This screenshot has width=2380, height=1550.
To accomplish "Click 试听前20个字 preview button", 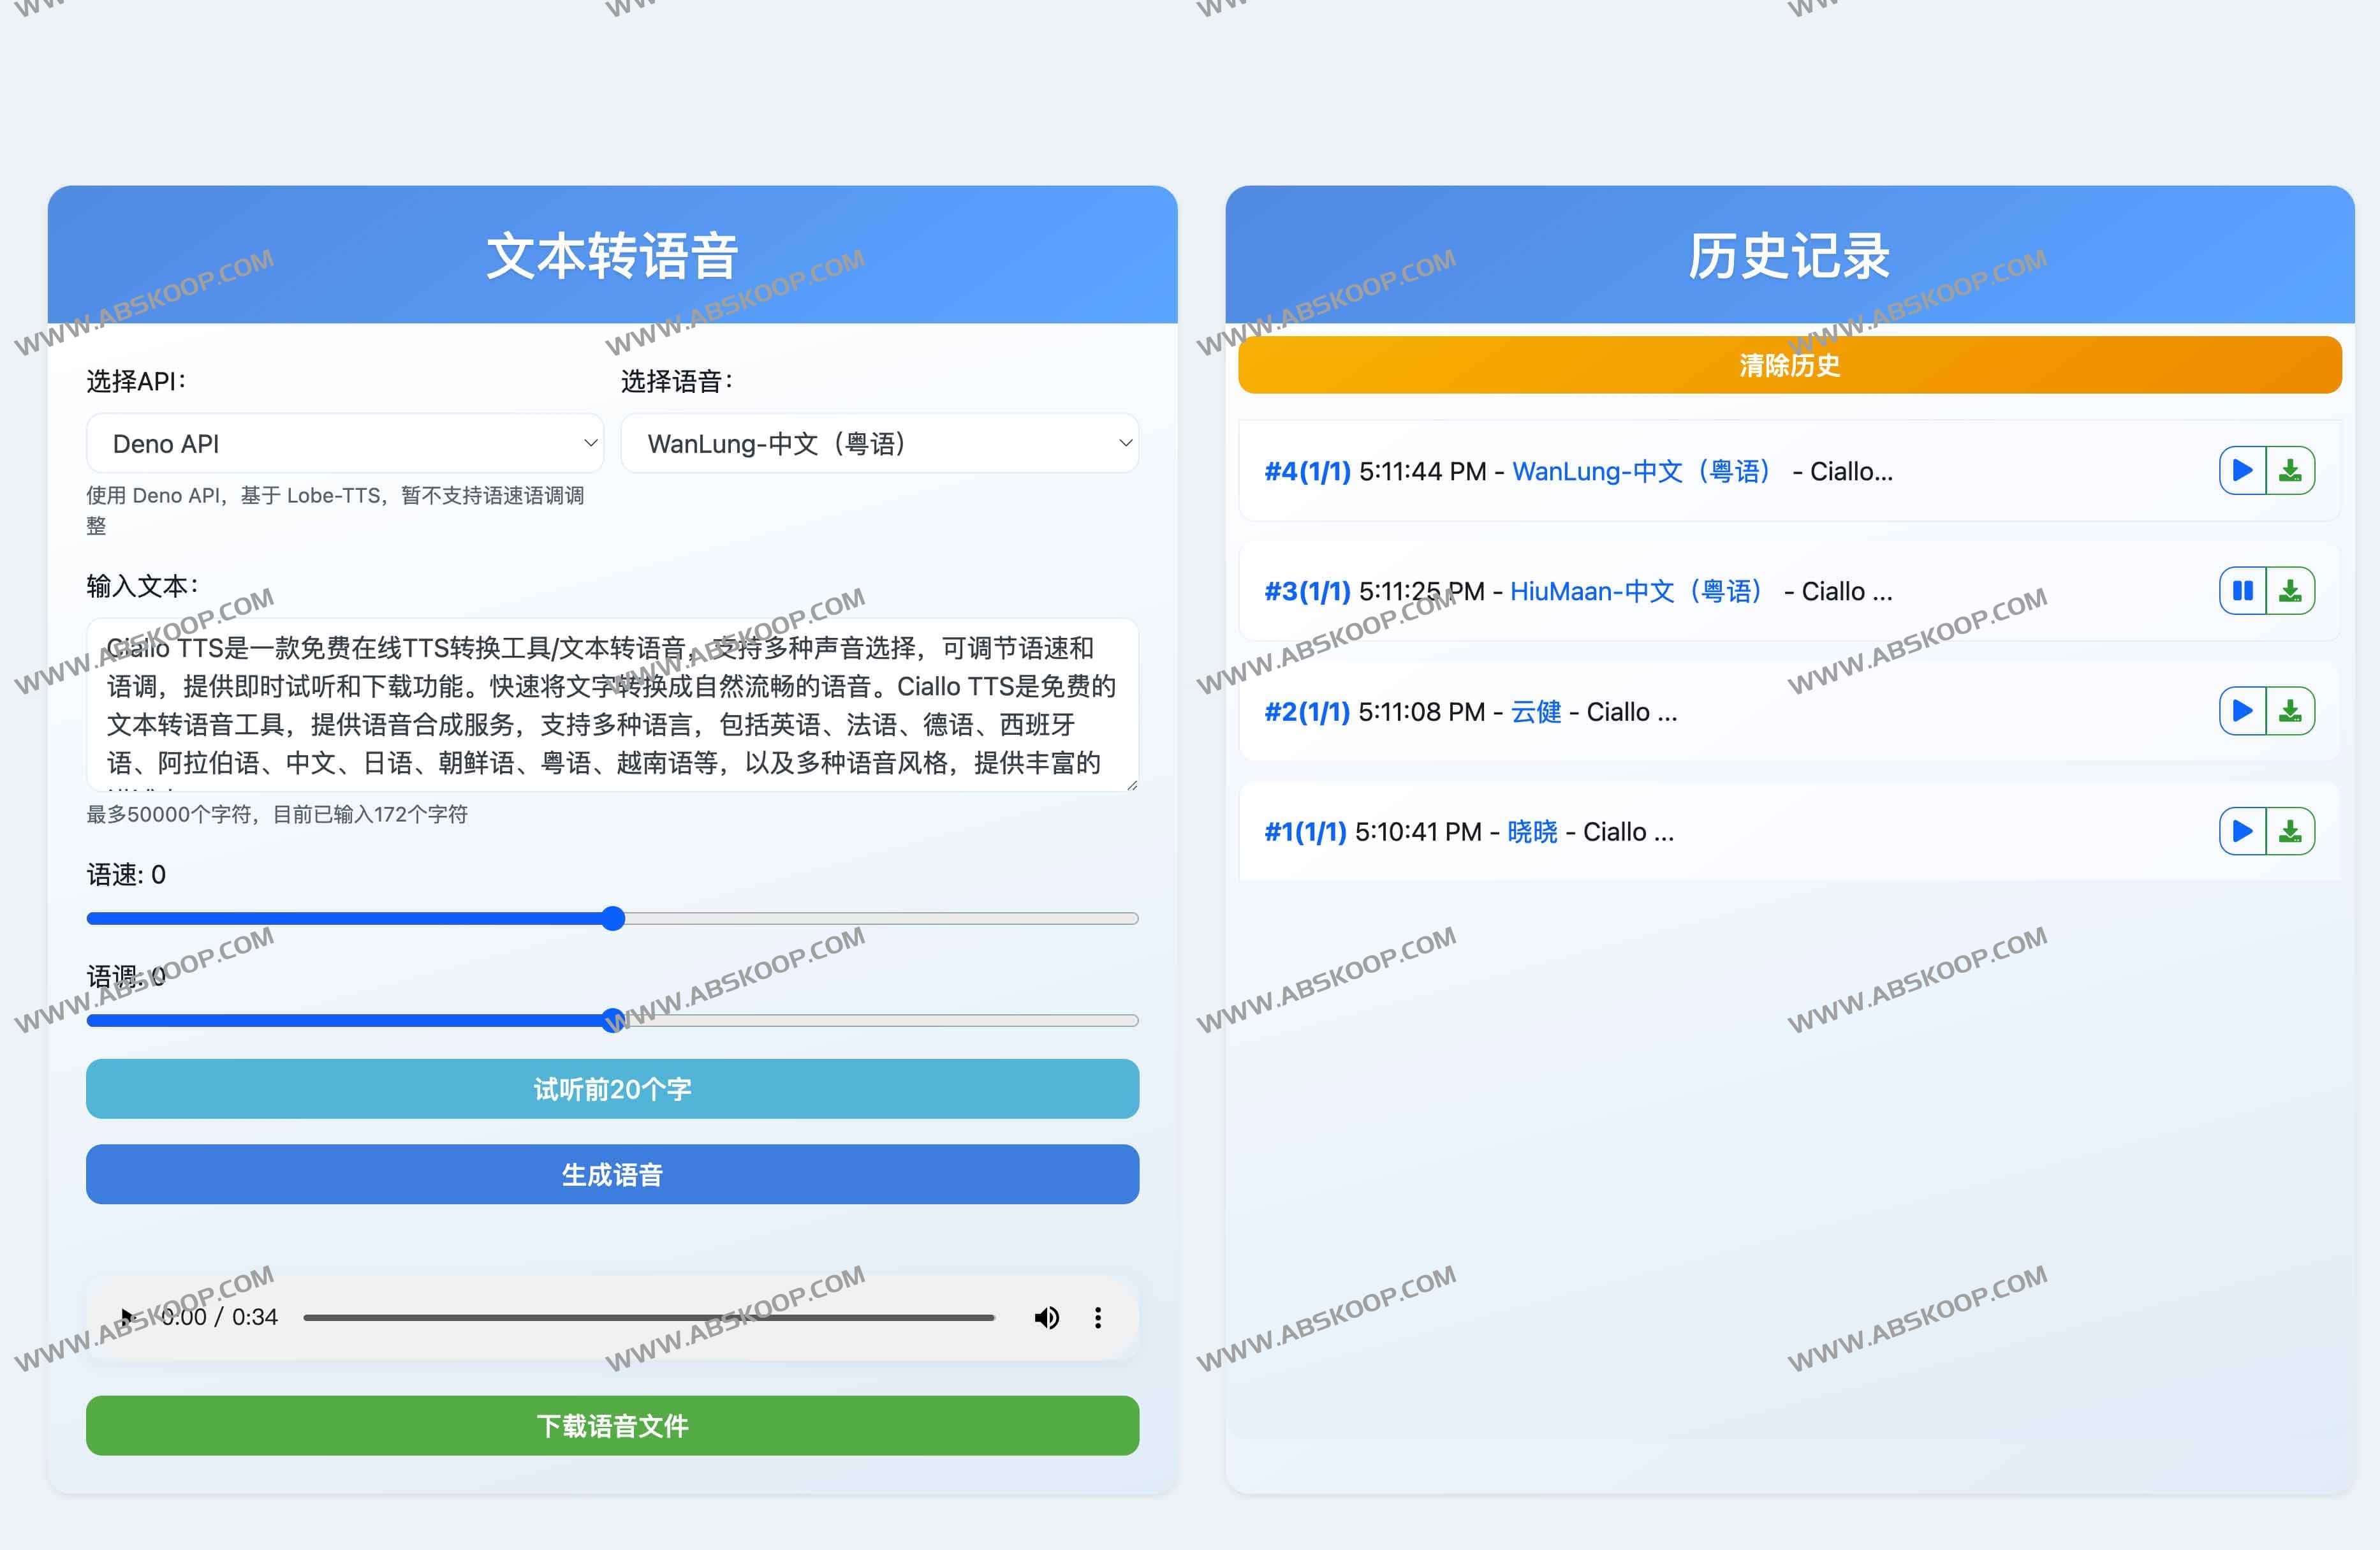I will (x=612, y=1089).
